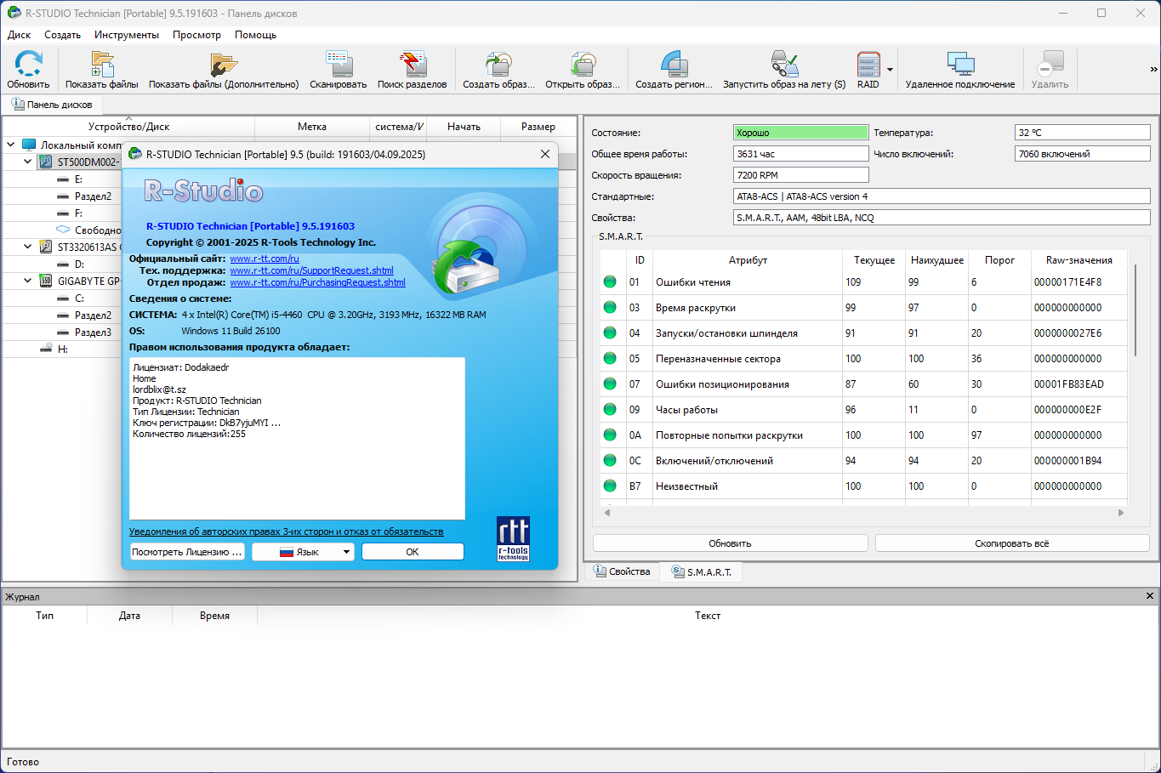
Task: Click license text box in About dialog
Action: click(297, 438)
